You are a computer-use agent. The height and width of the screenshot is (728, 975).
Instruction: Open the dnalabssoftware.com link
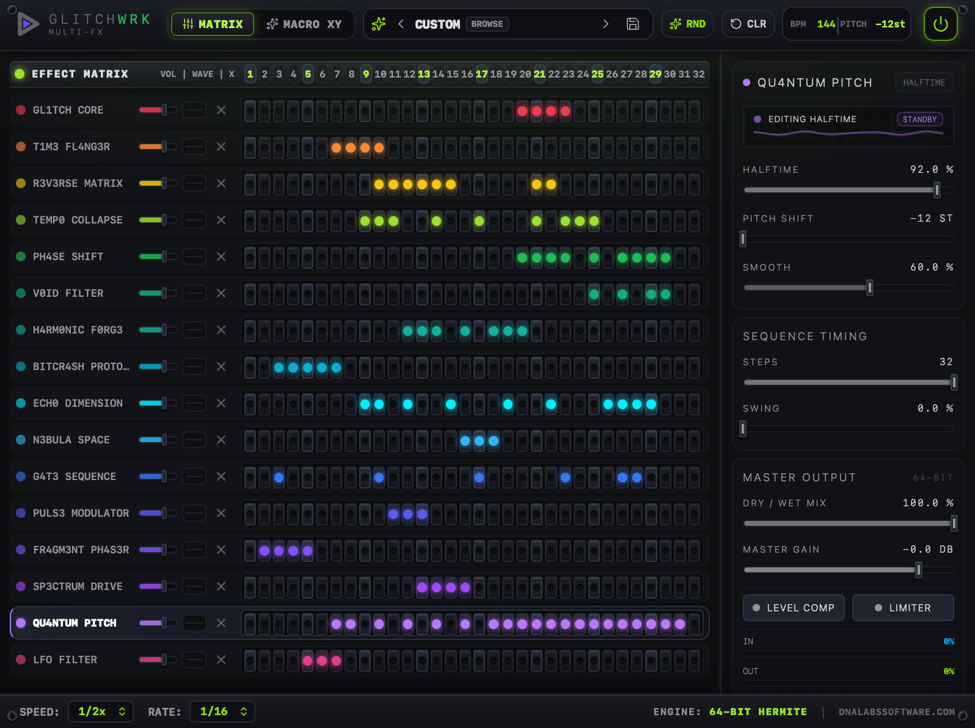[896, 712]
